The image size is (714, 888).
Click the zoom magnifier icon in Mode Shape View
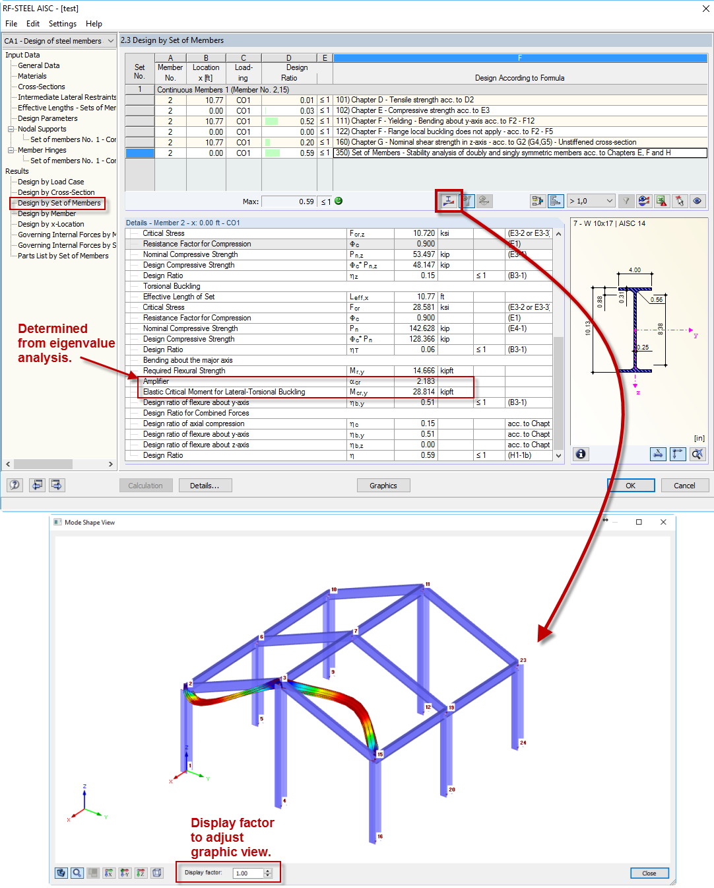pyautogui.click(x=77, y=873)
